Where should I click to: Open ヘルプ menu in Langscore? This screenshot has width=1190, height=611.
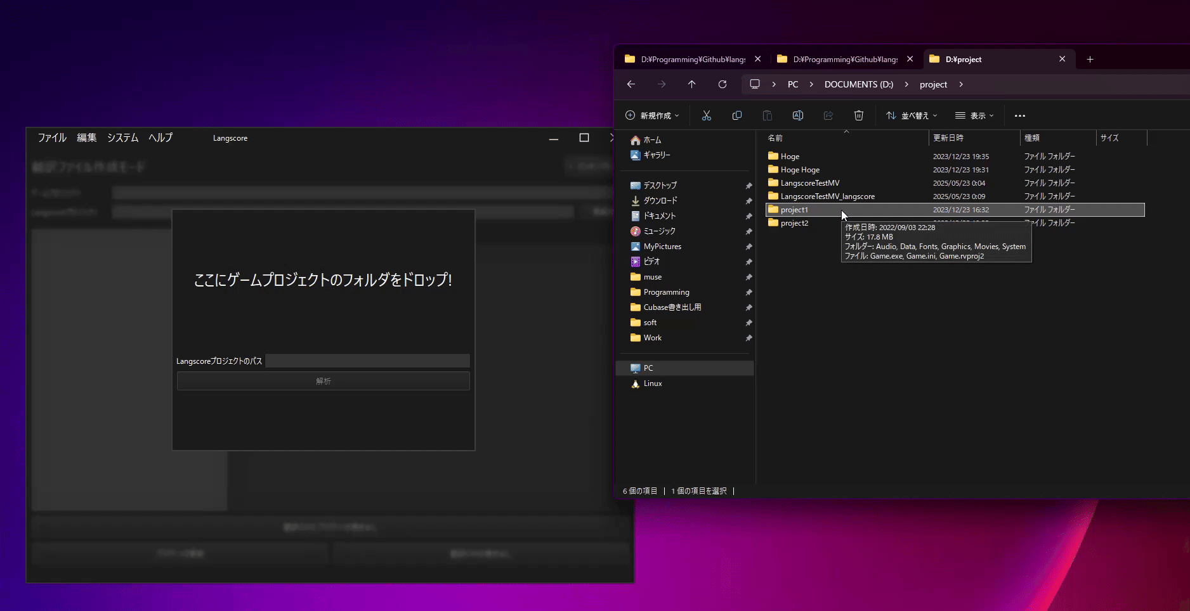click(160, 138)
